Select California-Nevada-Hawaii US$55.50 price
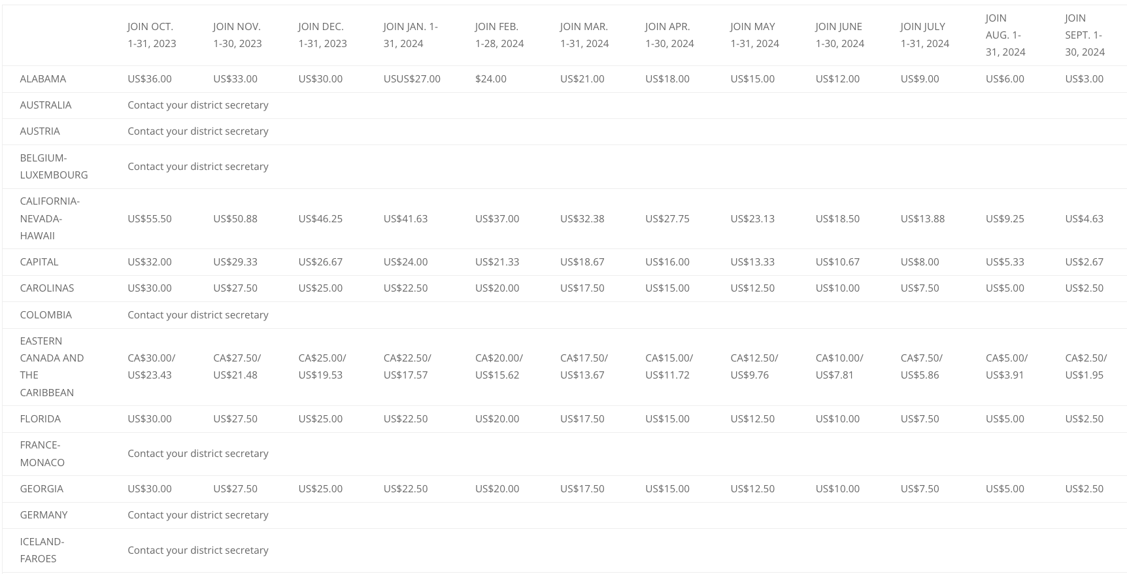Screen dimensions: 1127x574 tap(150, 219)
